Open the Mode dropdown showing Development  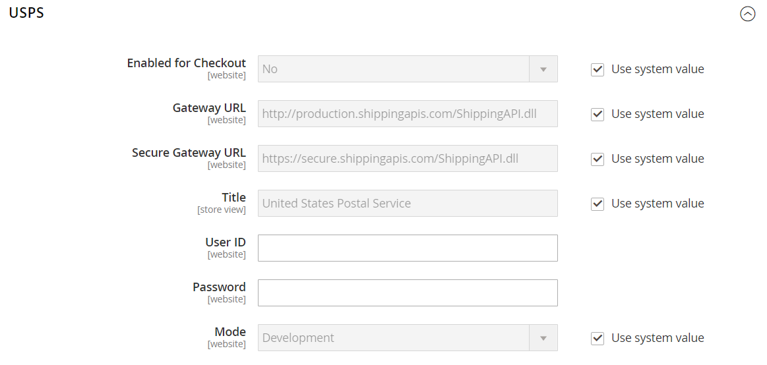pos(408,337)
